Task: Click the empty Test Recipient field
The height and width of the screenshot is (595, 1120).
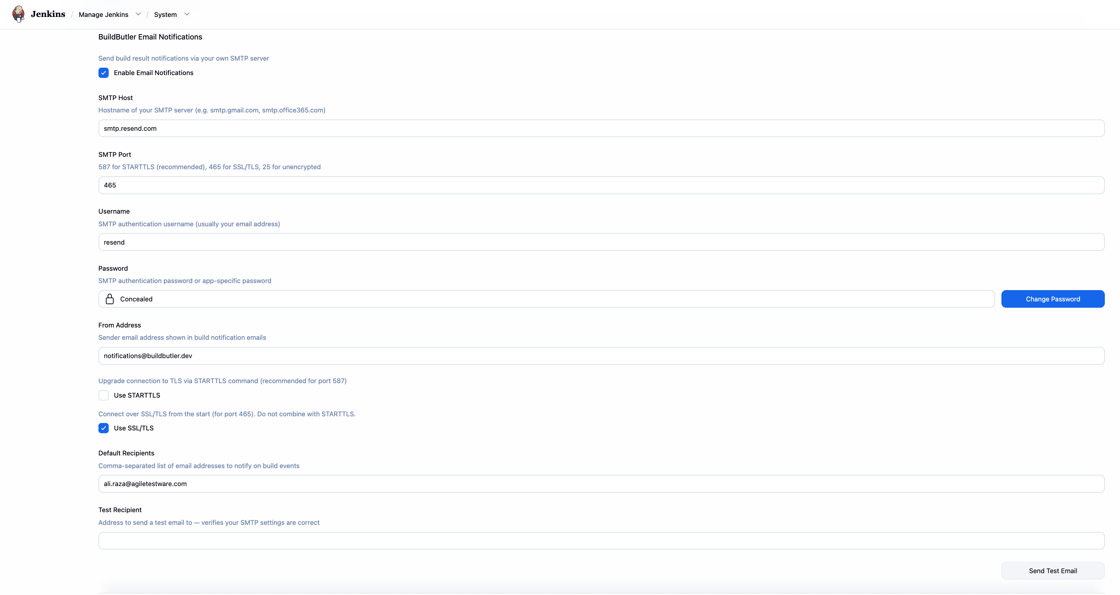Action: pos(601,541)
